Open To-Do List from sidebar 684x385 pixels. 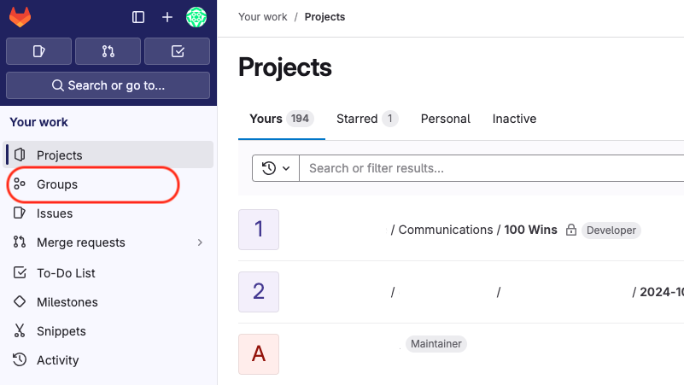(x=66, y=273)
